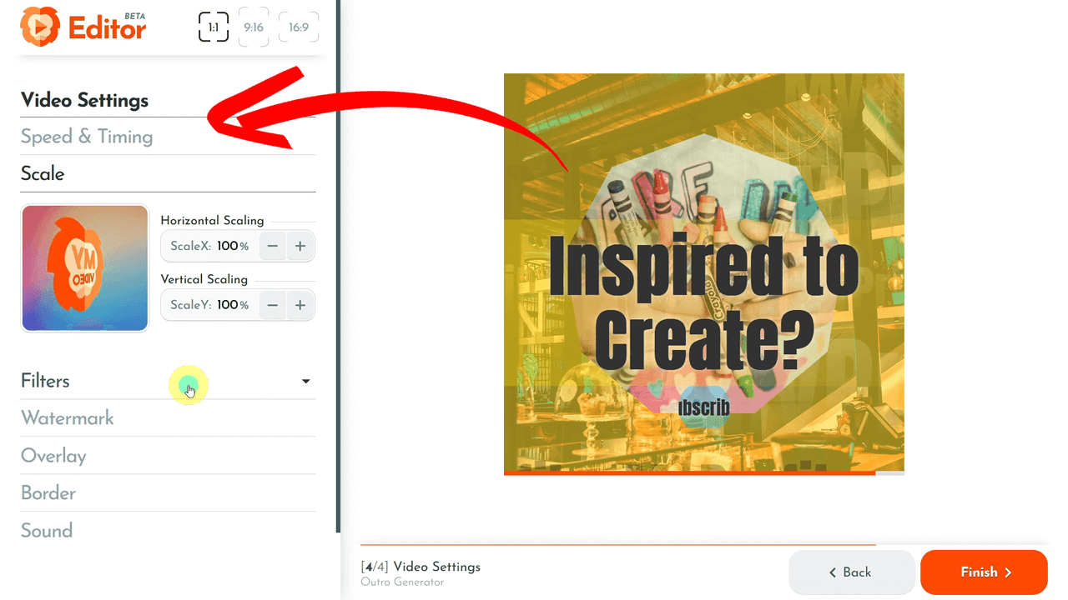Expand the Border section
Screen dimensions: 1068x600
click(x=168, y=493)
